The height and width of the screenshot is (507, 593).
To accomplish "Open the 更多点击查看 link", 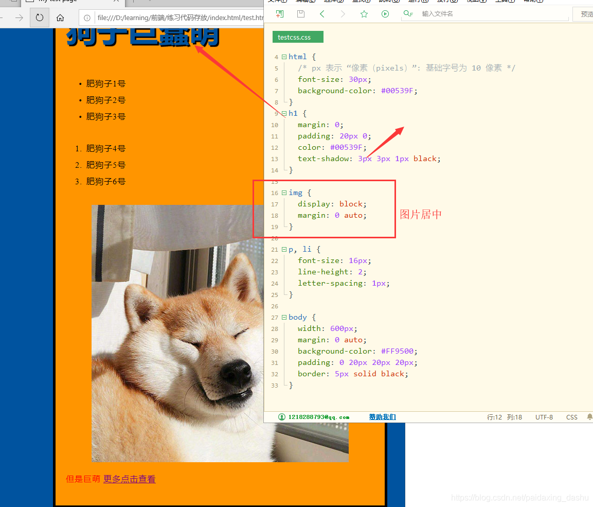I will pos(129,479).
